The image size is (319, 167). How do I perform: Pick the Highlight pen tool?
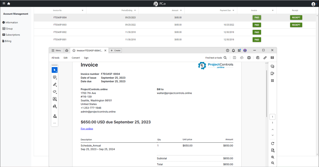[x=55, y=84]
